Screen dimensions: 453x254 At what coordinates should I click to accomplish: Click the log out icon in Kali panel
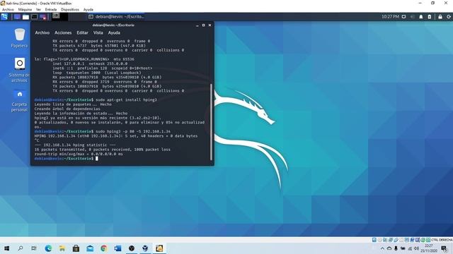point(449,17)
